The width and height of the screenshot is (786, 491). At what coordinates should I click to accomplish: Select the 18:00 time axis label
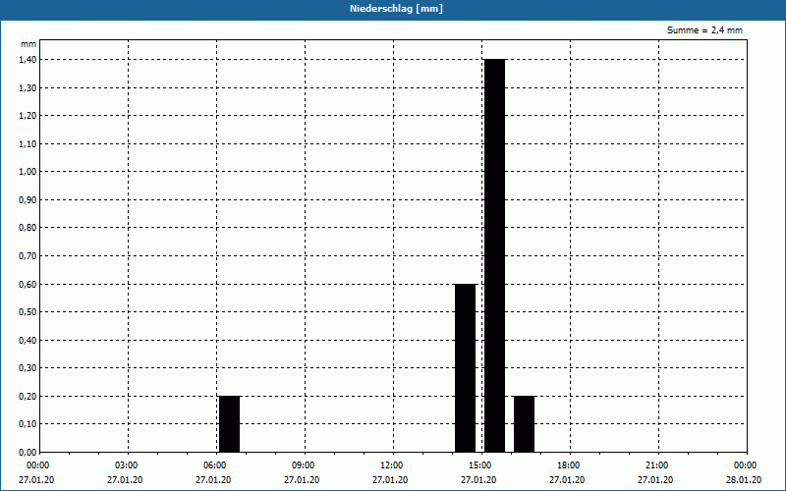point(569,465)
